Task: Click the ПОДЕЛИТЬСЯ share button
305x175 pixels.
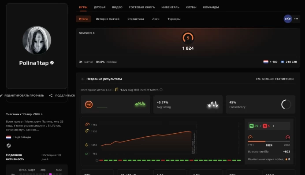Action: (x=62, y=95)
